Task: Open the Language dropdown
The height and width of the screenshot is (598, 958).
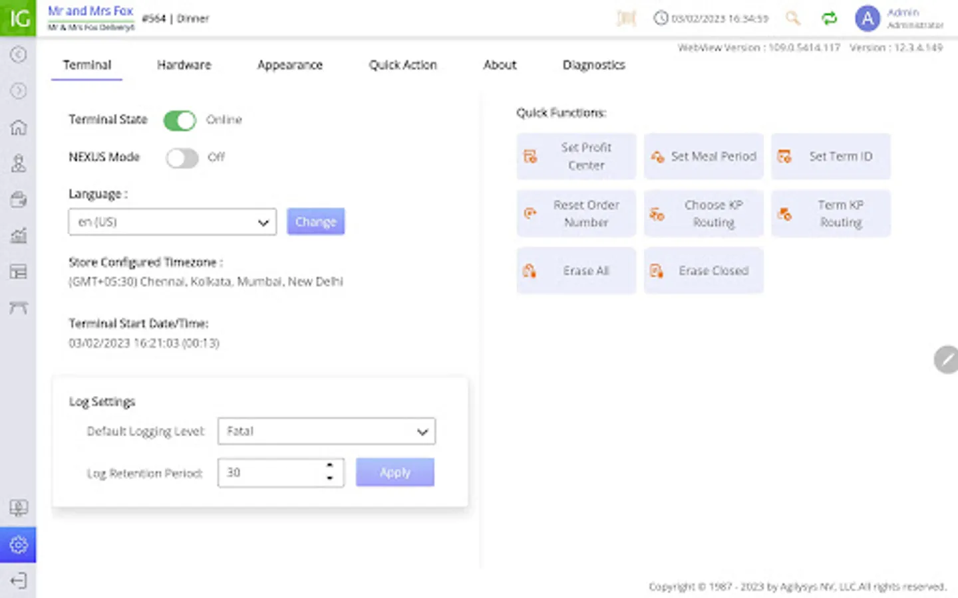Action: (x=172, y=222)
